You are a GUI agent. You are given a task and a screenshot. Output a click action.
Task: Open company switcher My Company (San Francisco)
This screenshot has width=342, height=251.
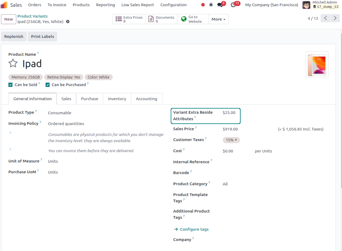click(271, 5)
